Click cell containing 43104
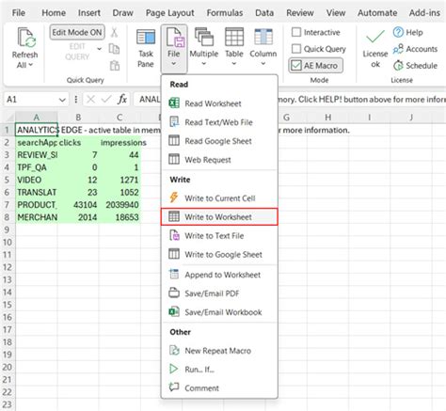 point(78,205)
